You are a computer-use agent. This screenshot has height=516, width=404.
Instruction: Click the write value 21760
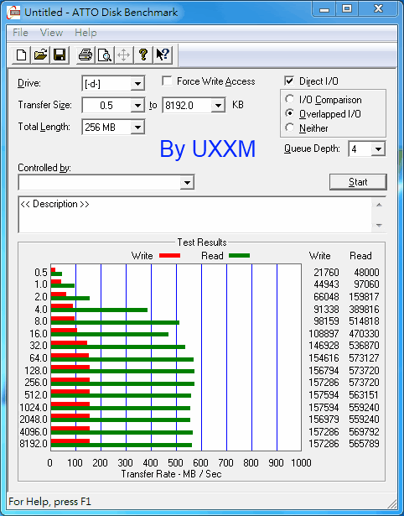tap(326, 273)
